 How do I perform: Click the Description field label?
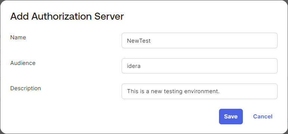point(25,88)
